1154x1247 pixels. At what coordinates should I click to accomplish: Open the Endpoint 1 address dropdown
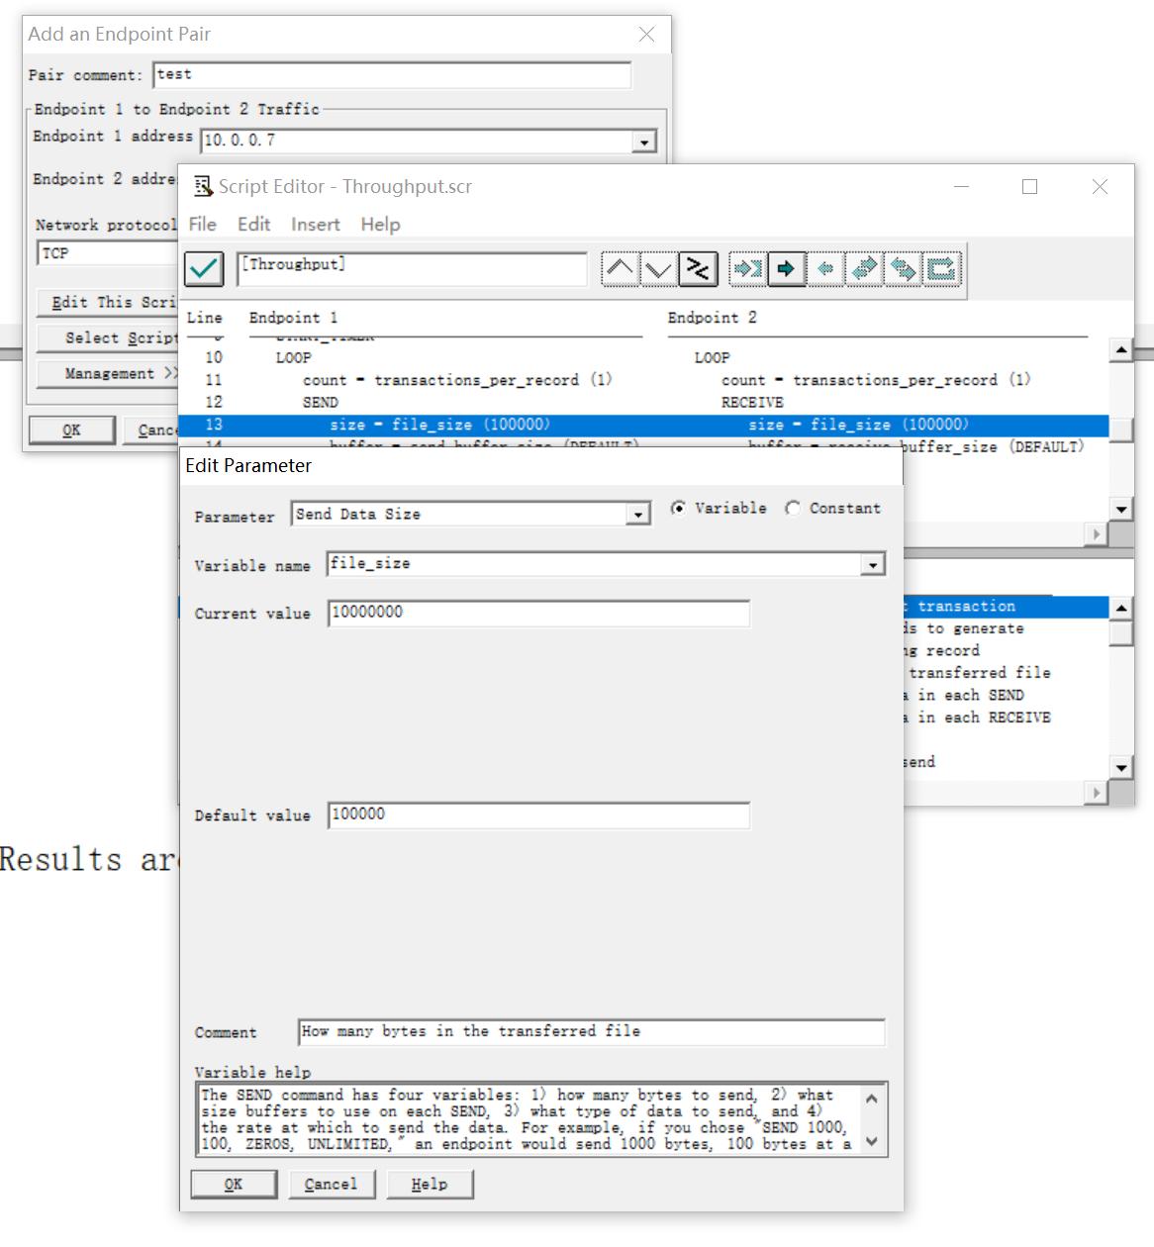[644, 142]
